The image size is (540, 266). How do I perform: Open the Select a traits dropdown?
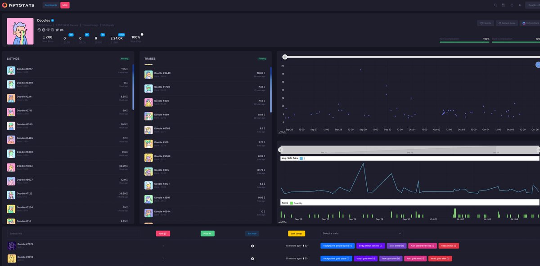(x=362, y=234)
